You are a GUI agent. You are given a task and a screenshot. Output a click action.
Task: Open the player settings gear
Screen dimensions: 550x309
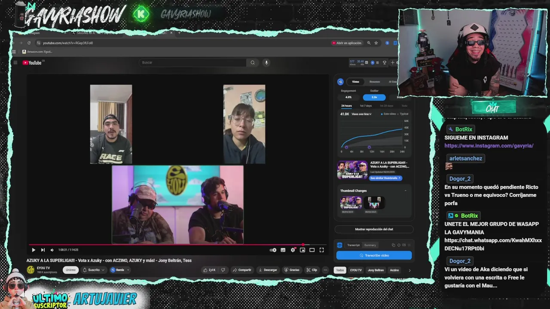tap(293, 250)
